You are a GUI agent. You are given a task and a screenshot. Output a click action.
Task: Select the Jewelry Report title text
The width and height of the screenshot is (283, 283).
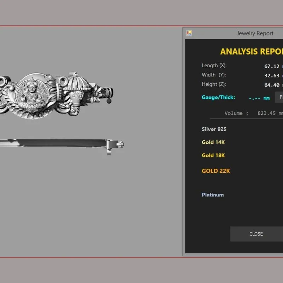(255, 33)
